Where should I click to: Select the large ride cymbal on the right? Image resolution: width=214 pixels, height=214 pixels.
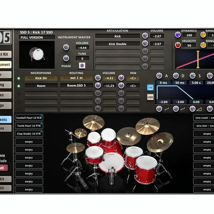point(160,142)
